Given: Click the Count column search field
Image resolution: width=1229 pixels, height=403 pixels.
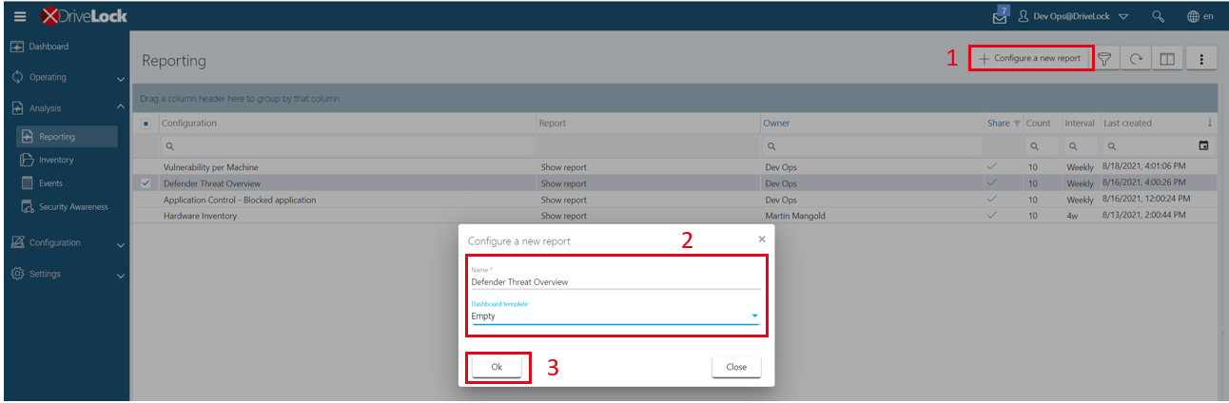Looking at the screenshot, I should [x=1040, y=146].
